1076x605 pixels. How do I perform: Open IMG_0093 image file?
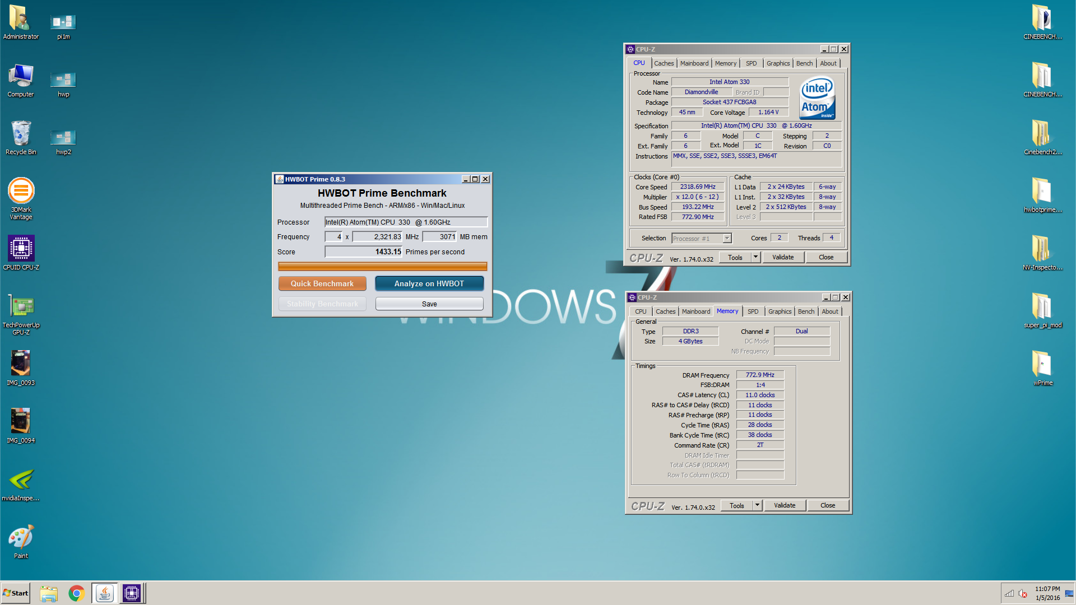tap(21, 368)
